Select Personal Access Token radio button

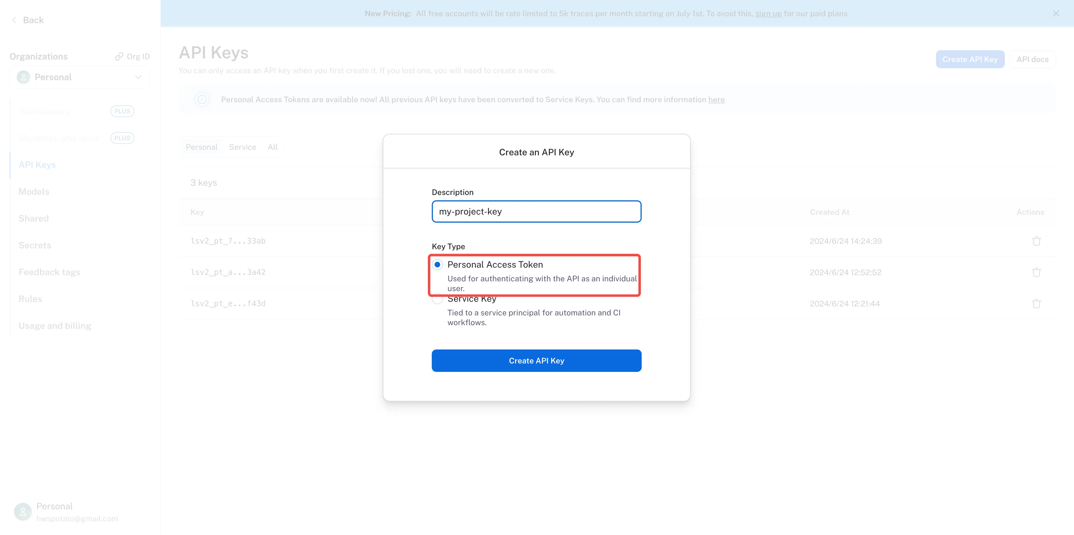437,264
